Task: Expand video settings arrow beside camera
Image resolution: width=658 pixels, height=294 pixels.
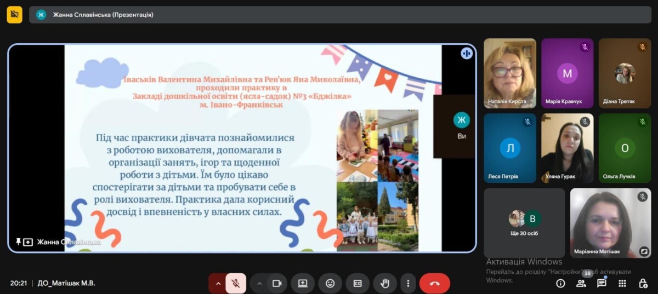Action: click(x=259, y=283)
